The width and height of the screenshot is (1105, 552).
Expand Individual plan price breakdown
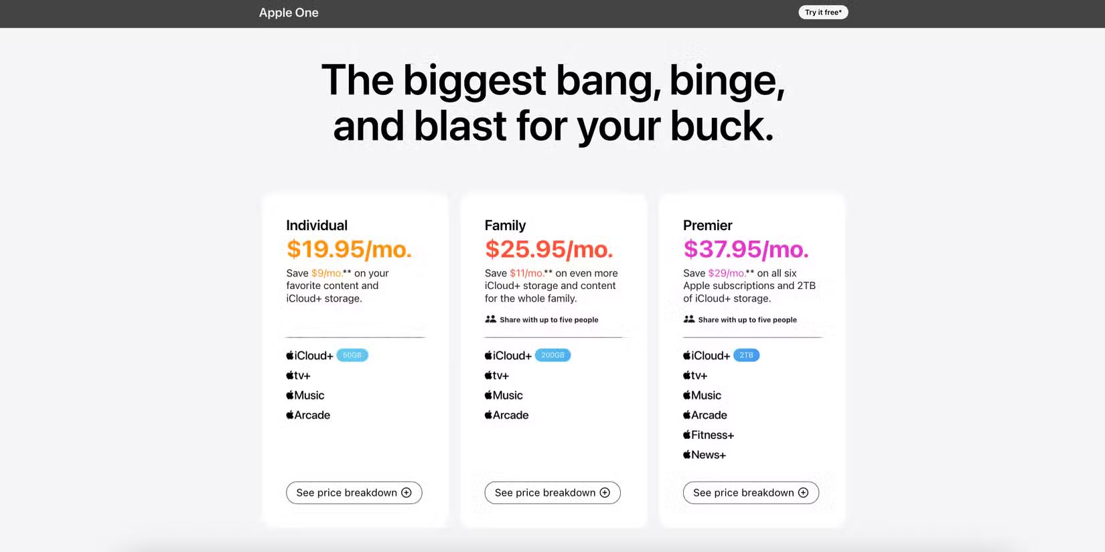(x=354, y=492)
